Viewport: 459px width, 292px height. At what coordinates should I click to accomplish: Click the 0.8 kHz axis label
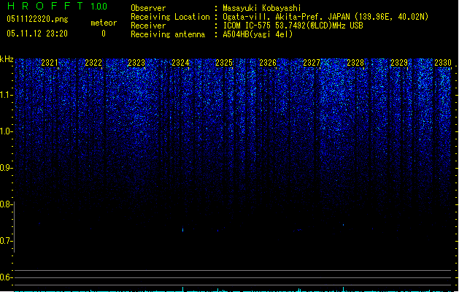pos(6,204)
